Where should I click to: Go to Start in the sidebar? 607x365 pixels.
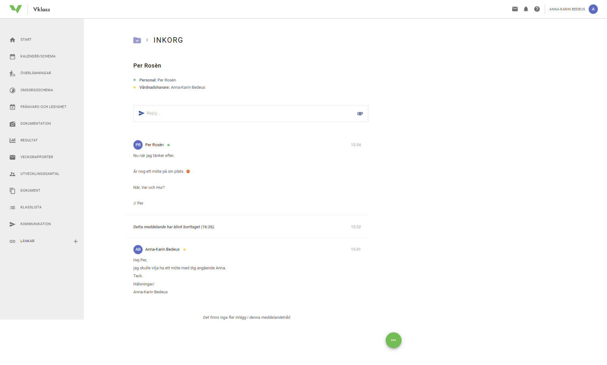pyautogui.click(x=26, y=40)
